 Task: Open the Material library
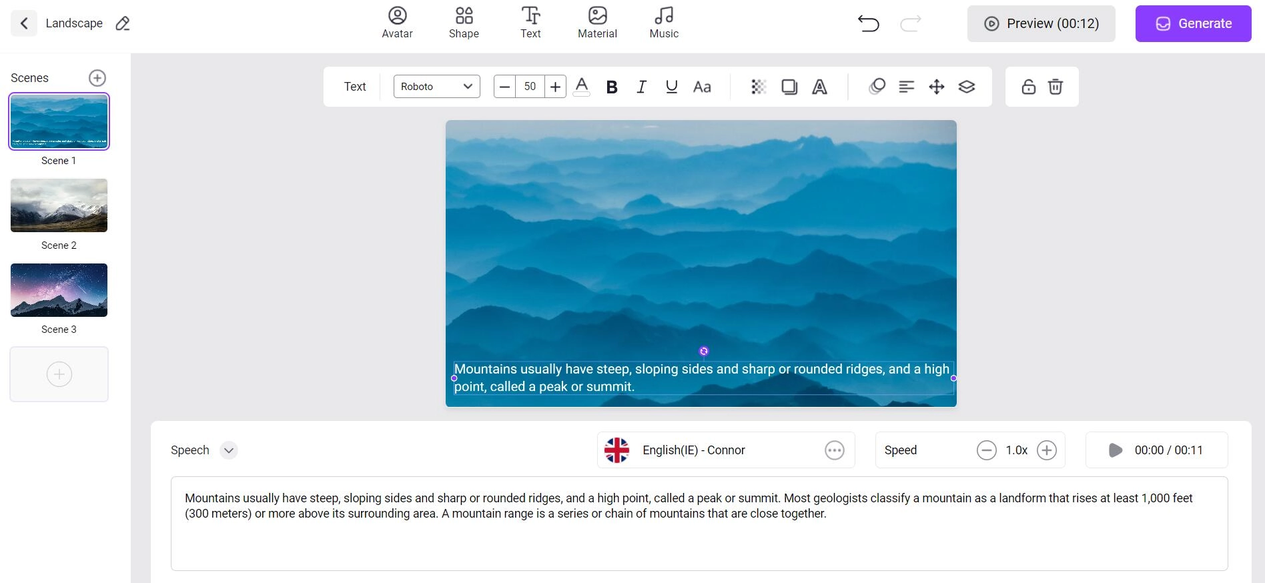[597, 23]
